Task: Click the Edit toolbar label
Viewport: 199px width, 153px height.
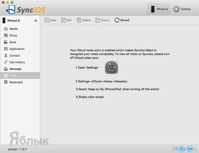Action: 69,20
